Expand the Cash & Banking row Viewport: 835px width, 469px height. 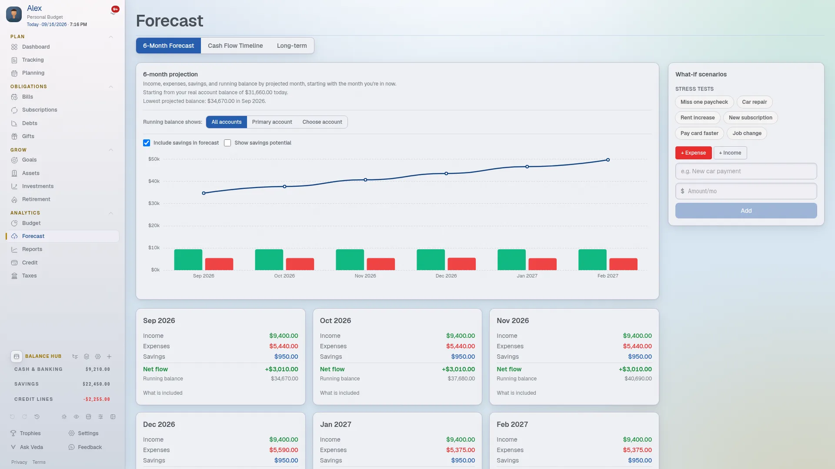click(62, 370)
